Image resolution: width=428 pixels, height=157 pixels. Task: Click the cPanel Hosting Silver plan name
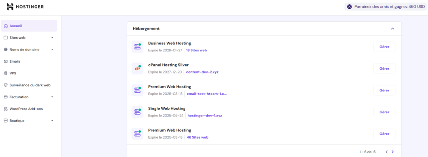point(168,65)
